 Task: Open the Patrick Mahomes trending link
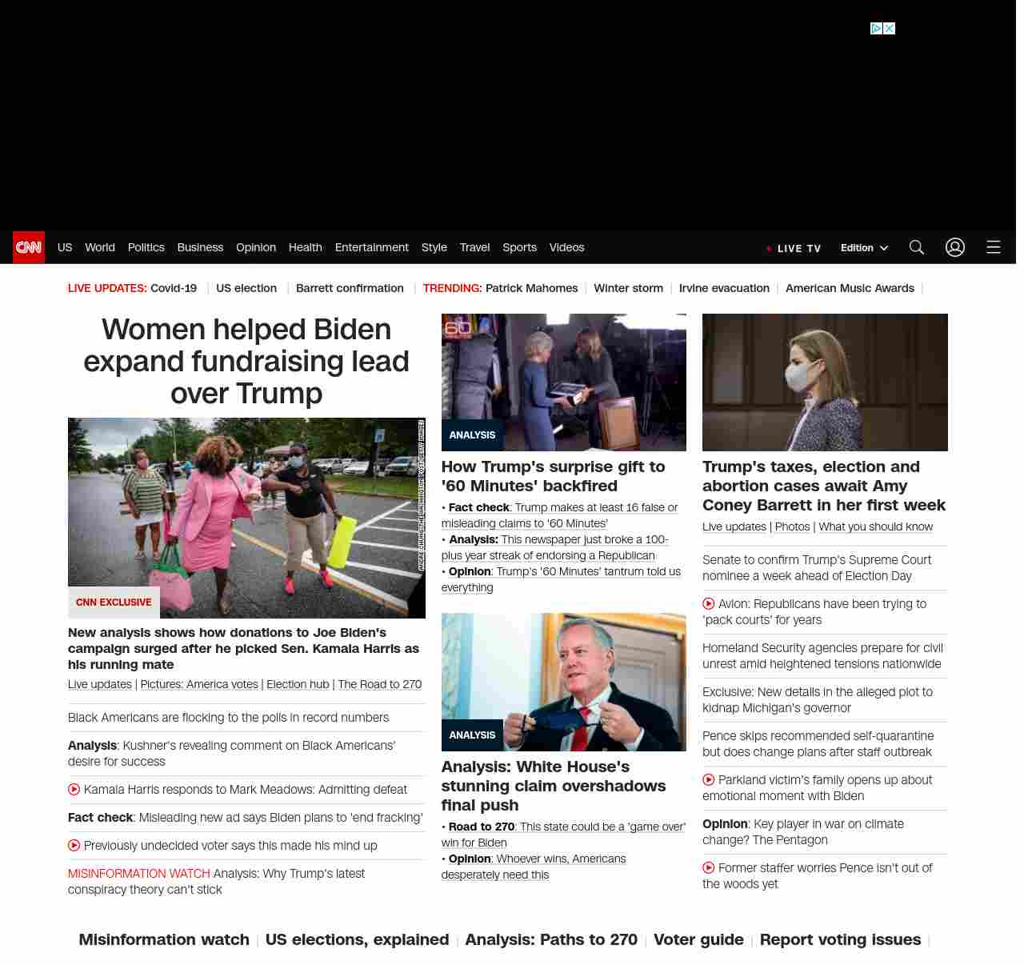click(x=531, y=288)
